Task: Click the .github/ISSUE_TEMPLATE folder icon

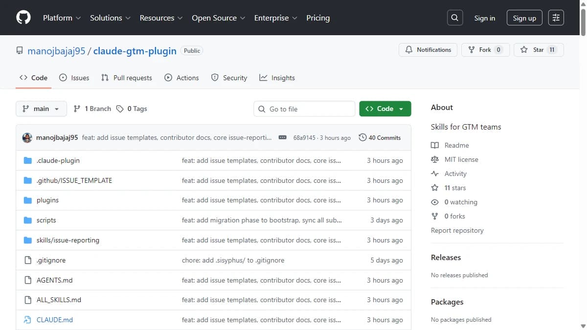Action: 28,180
